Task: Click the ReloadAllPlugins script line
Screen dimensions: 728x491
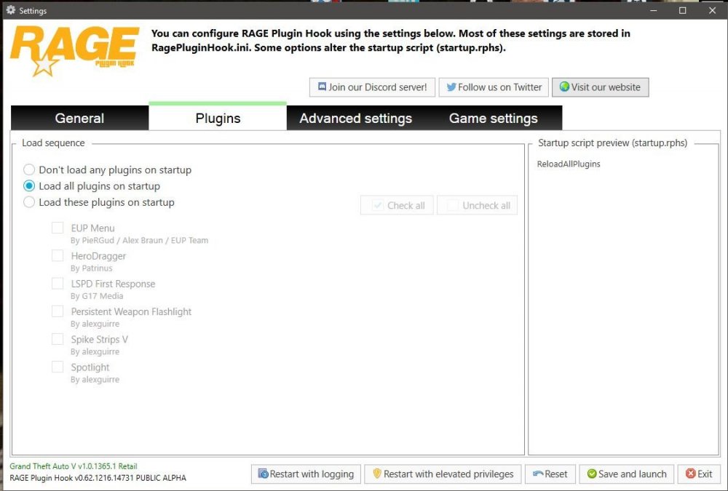Action: pos(569,164)
